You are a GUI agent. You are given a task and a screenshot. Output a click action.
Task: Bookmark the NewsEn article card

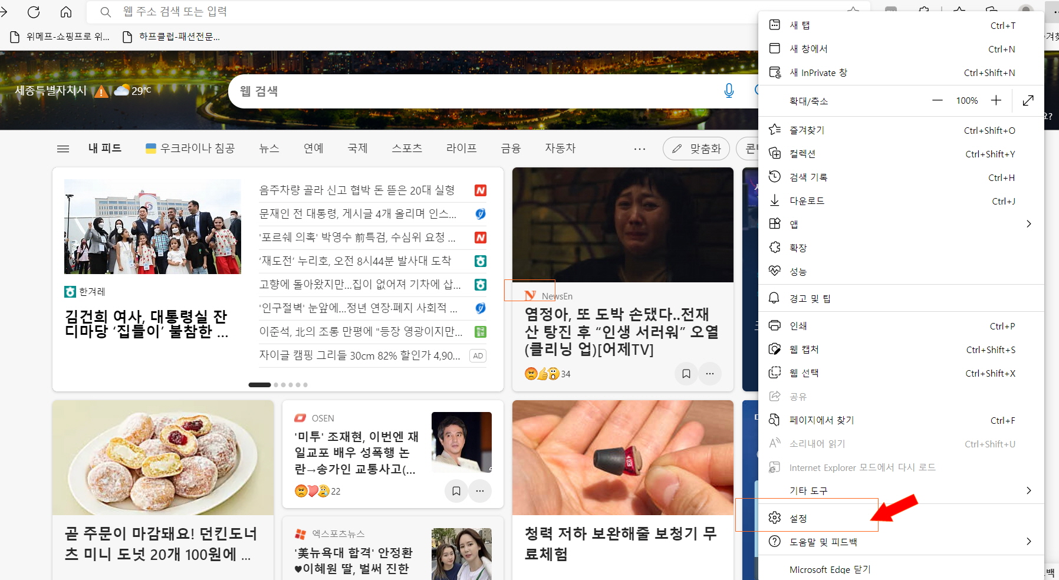click(686, 374)
